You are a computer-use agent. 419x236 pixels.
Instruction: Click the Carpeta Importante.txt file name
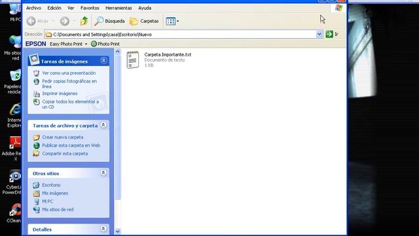point(168,54)
